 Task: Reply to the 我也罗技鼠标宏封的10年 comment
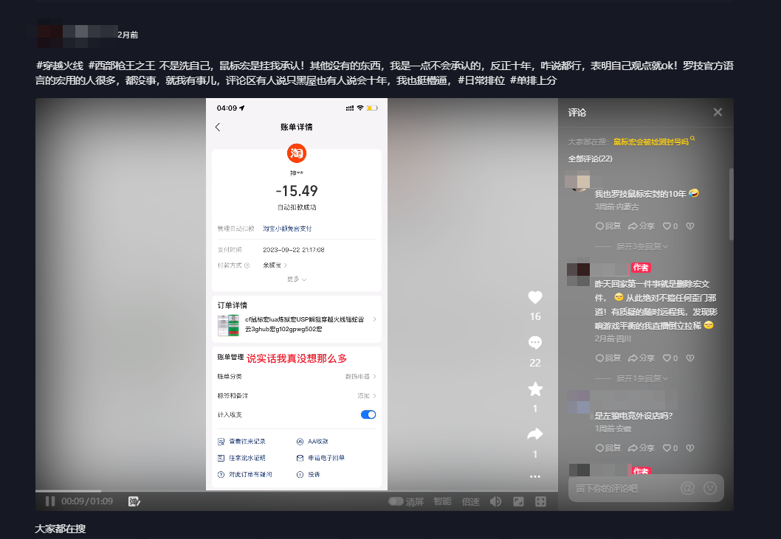(608, 226)
